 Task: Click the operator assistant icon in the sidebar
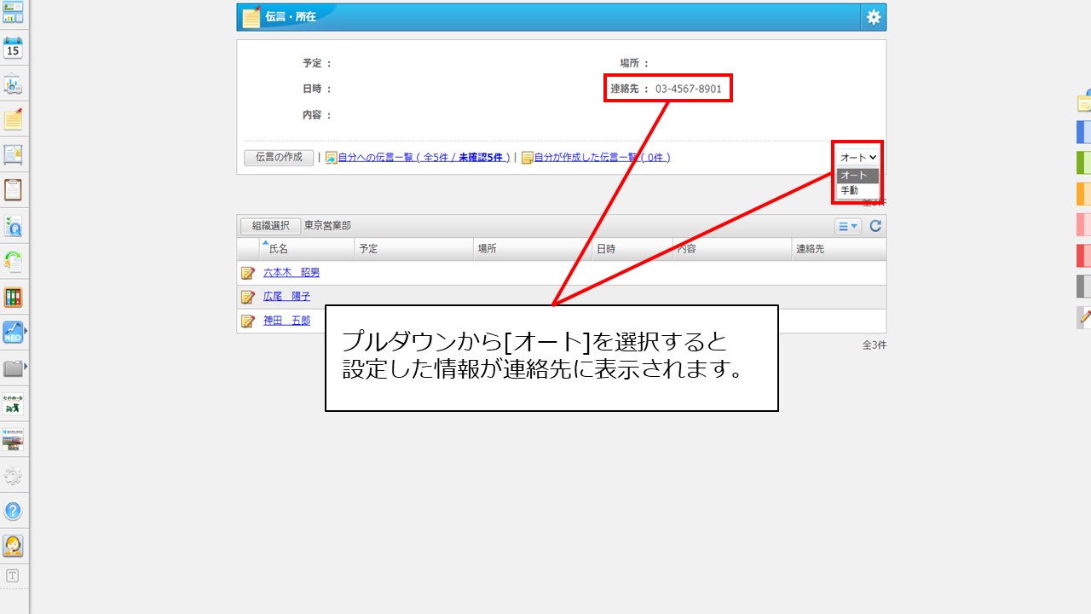click(x=13, y=547)
